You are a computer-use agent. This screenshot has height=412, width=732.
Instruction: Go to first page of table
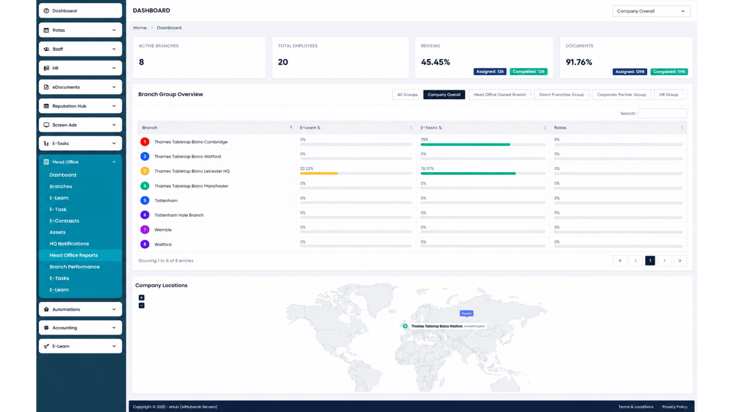point(620,261)
